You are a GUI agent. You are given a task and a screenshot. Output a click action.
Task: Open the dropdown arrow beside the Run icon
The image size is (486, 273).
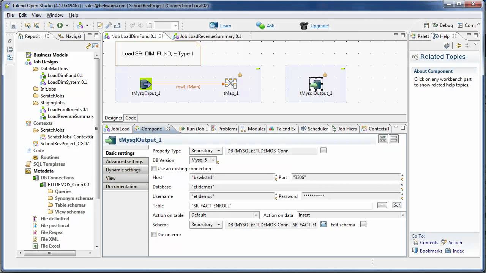67,25
